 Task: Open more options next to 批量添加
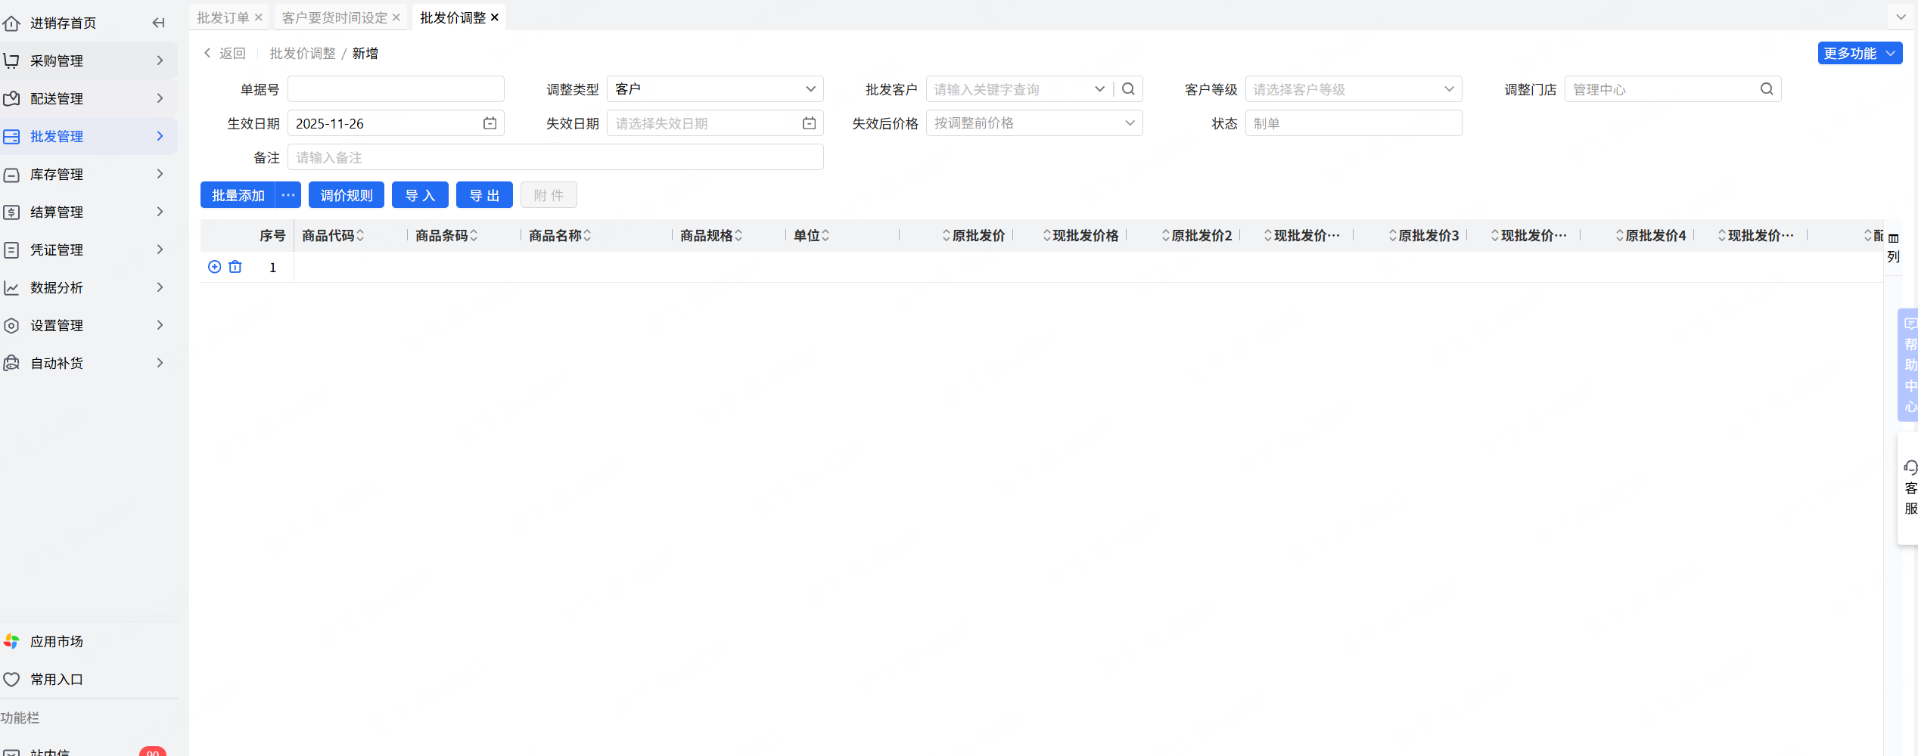pos(288,195)
